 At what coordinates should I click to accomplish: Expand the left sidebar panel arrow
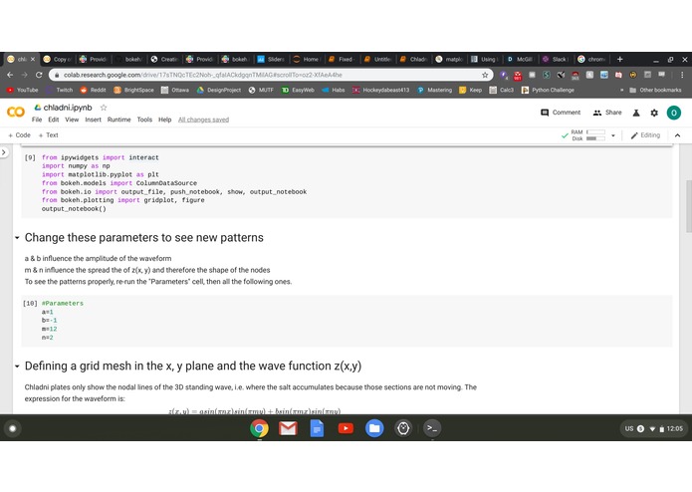4,152
